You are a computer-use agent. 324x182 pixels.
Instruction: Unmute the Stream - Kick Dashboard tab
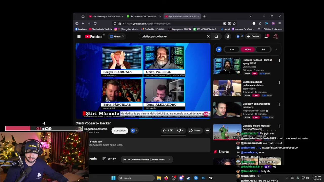point(132,16)
